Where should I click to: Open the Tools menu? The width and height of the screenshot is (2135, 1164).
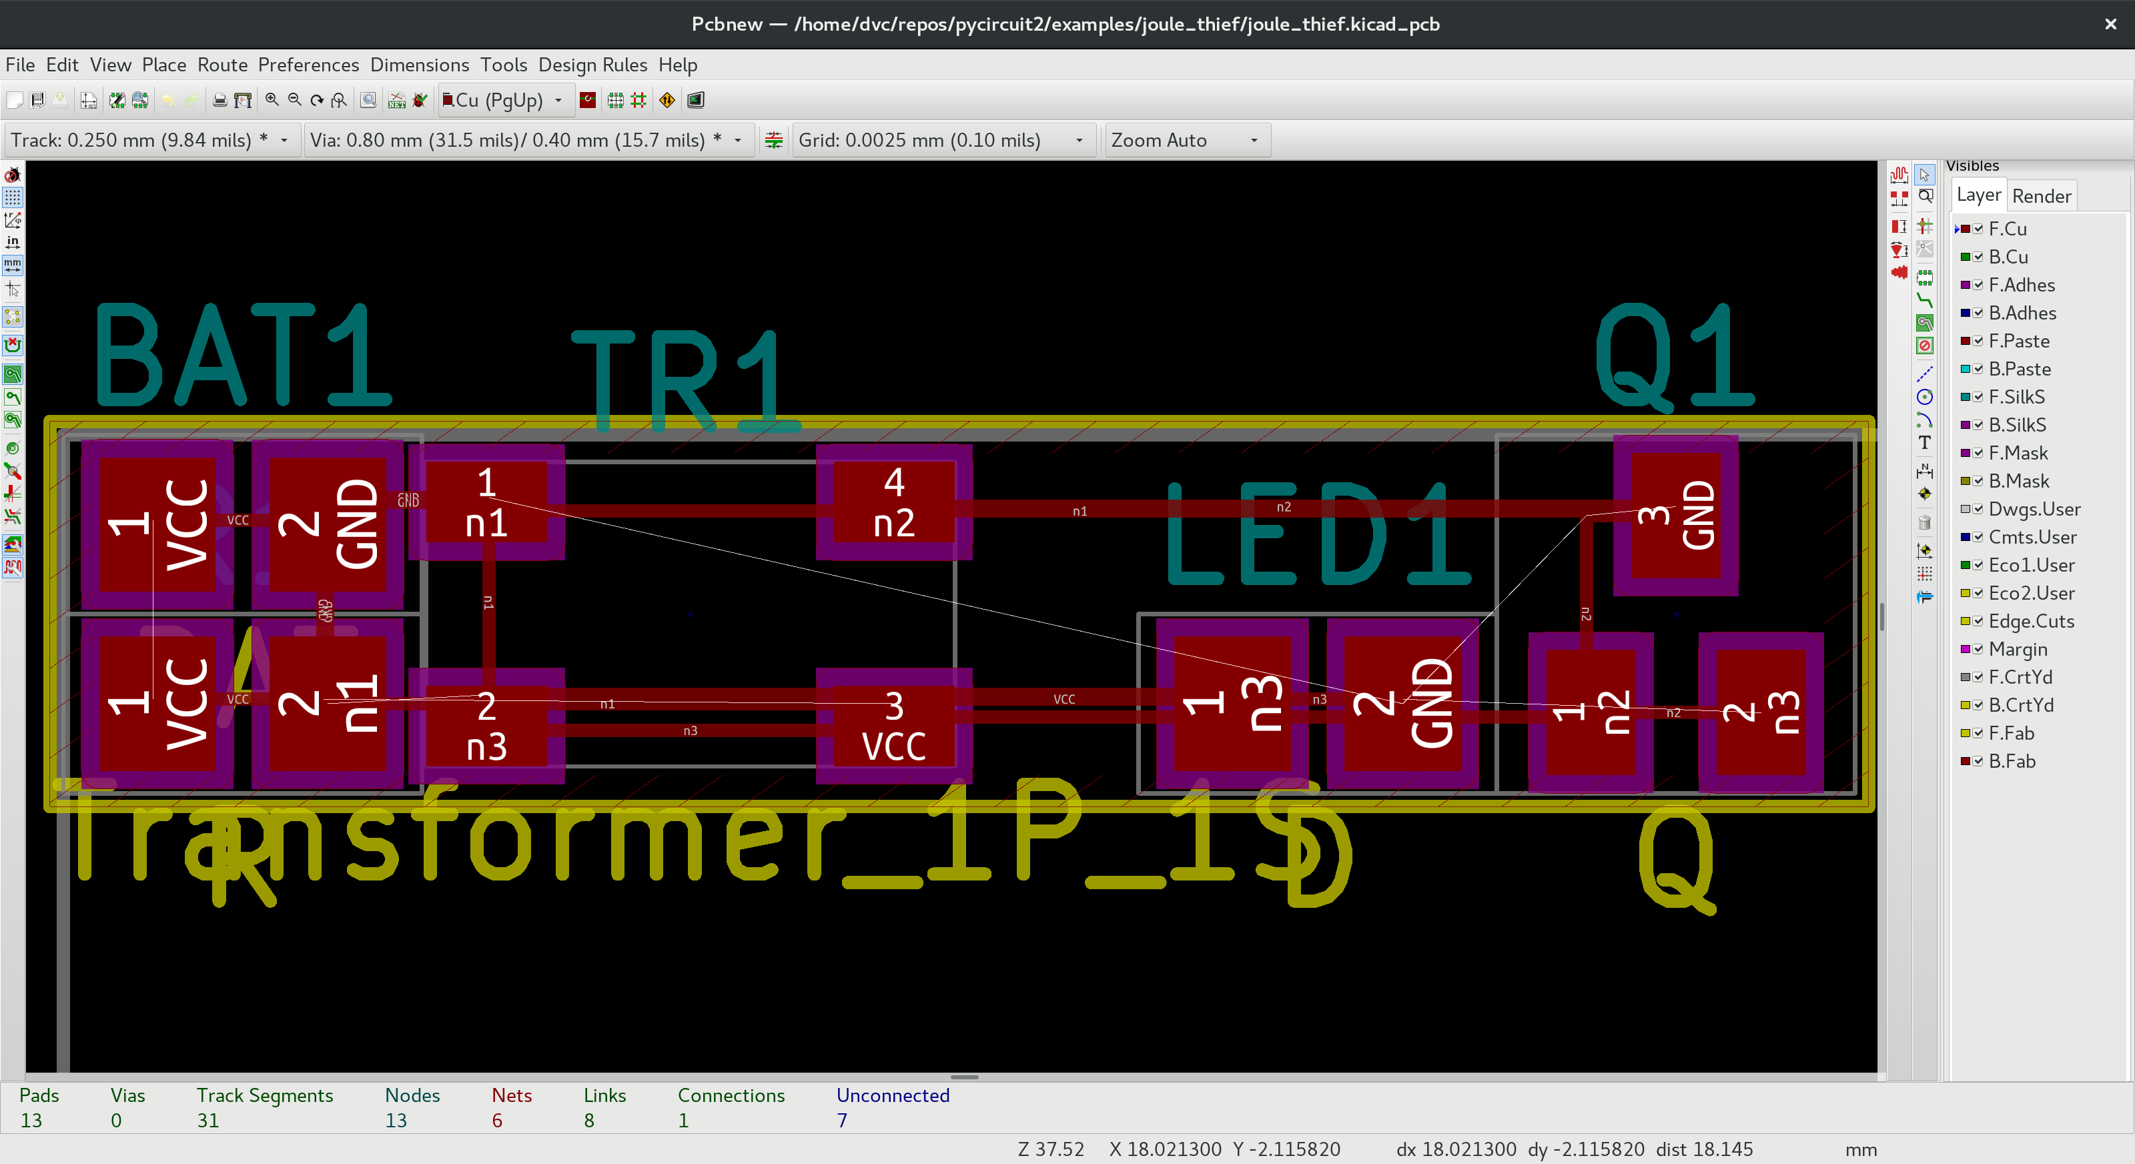[504, 65]
